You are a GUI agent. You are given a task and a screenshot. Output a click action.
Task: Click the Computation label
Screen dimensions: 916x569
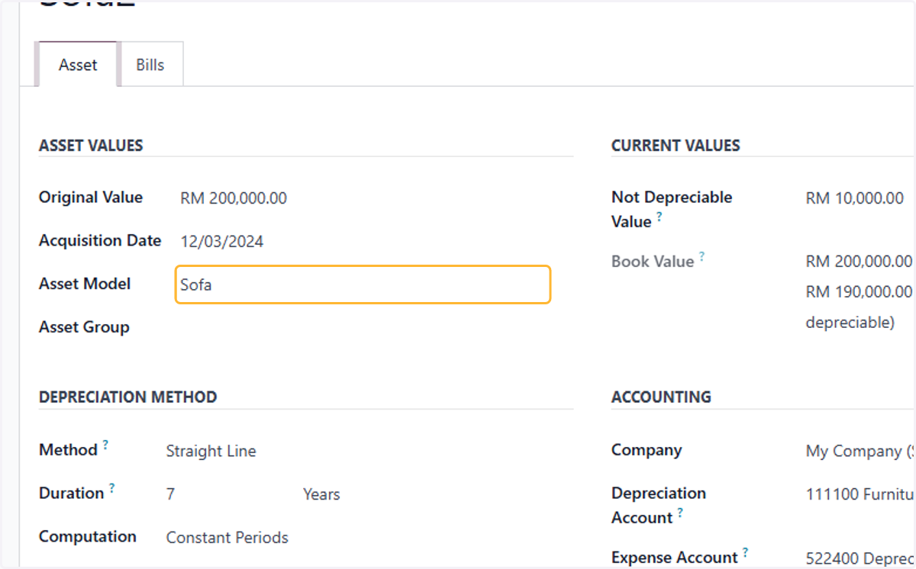[x=88, y=536]
